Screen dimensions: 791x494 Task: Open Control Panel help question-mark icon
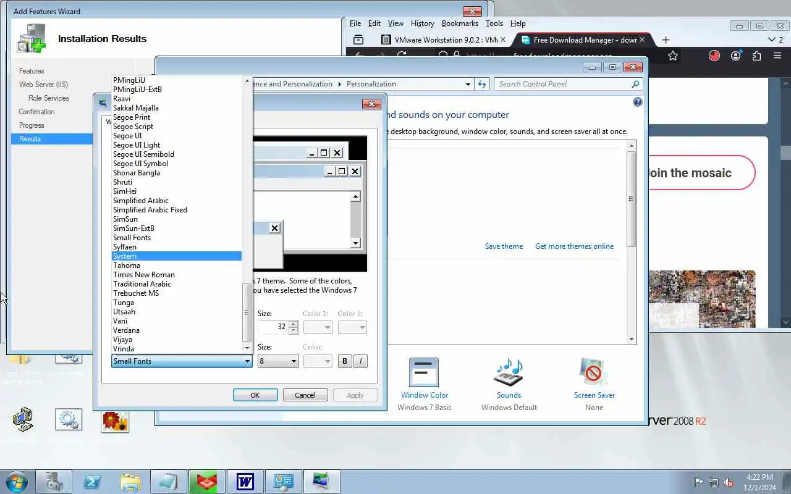click(638, 102)
